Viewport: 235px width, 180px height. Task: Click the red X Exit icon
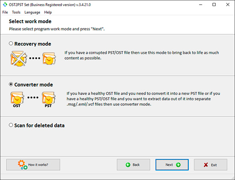pos(206,165)
